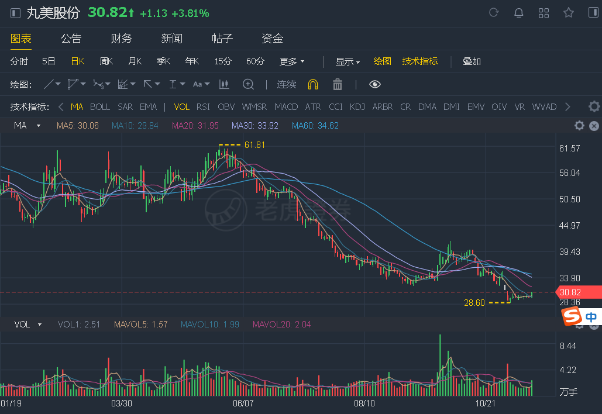
Task: Click the zoom-in magnifier icon
Action: click(249, 84)
